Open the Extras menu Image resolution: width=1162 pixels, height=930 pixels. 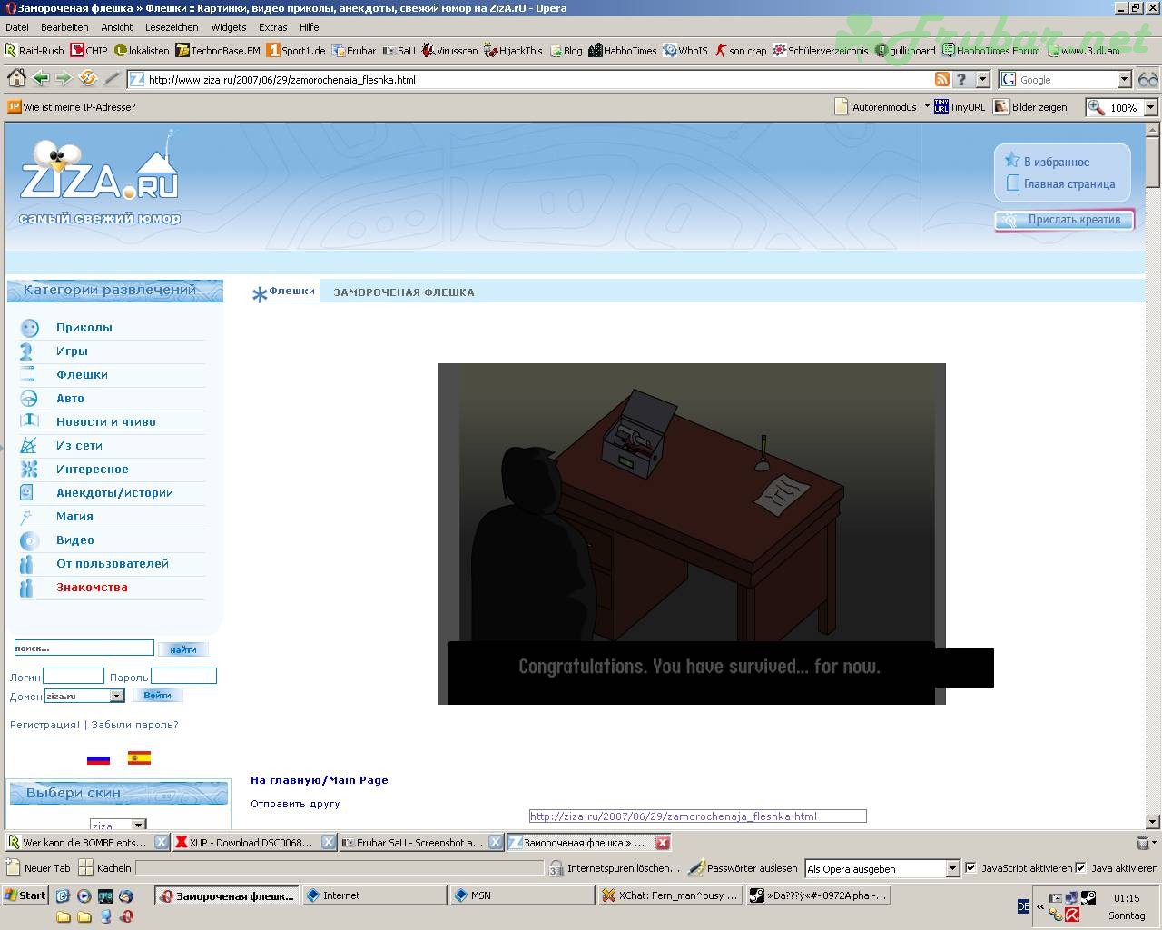[x=272, y=27]
